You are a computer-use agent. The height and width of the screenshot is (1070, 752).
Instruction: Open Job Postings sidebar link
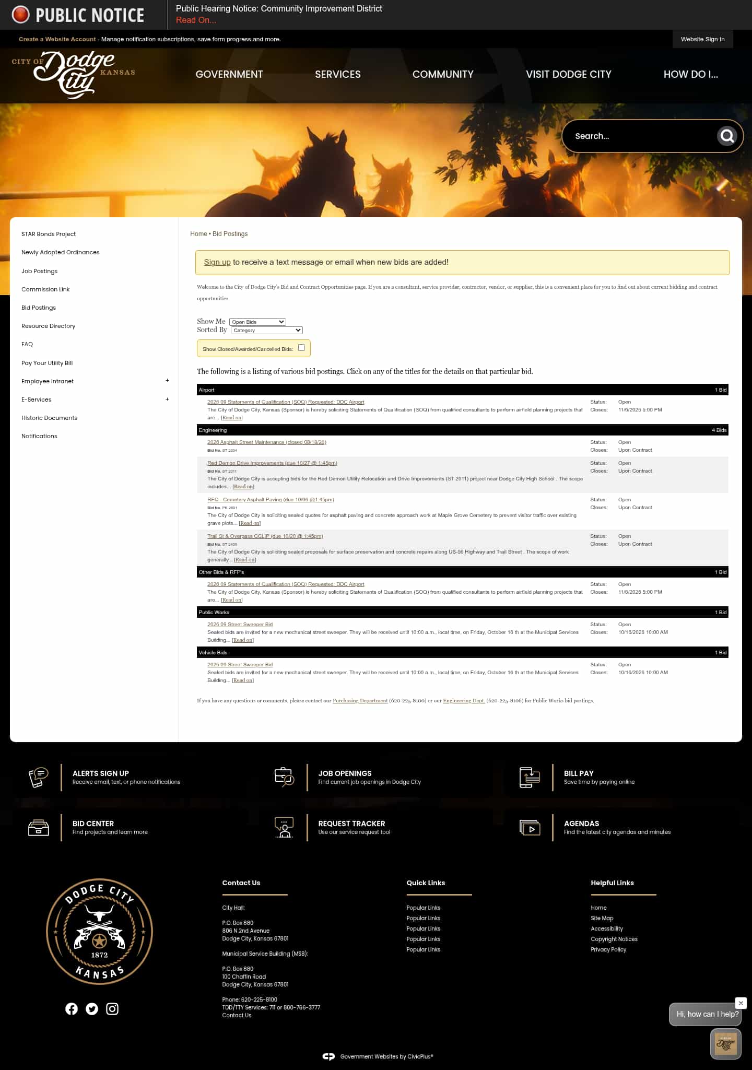pyautogui.click(x=40, y=271)
